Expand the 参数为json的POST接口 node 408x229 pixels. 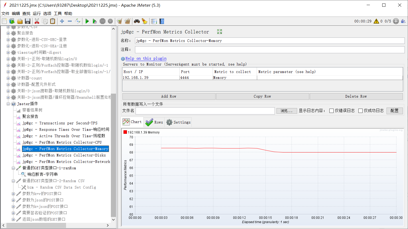point(13,200)
